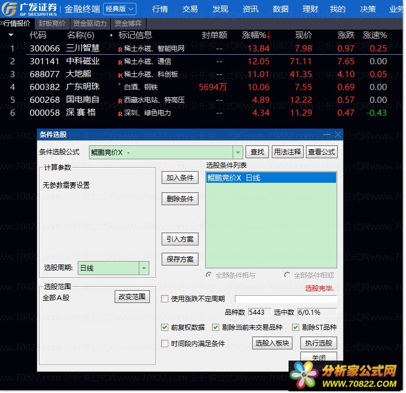Select stock row 600382 广东明珠
Image resolution: width=406 pixels, height=393 pixels.
pos(202,87)
